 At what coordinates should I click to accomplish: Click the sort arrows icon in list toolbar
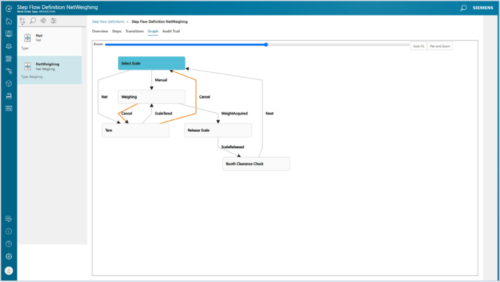[x=22, y=20]
